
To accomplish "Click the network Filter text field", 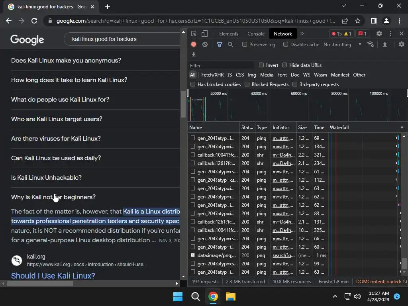I will point(221,65).
